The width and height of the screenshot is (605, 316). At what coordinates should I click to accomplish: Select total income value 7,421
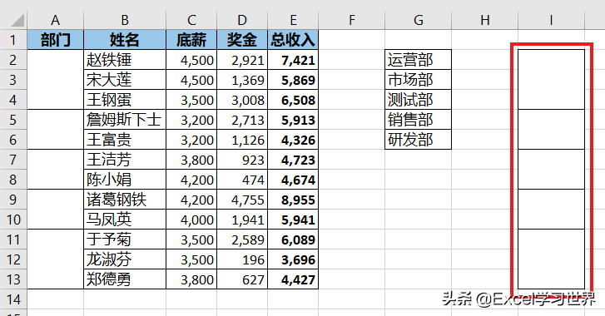click(x=293, y=60)
